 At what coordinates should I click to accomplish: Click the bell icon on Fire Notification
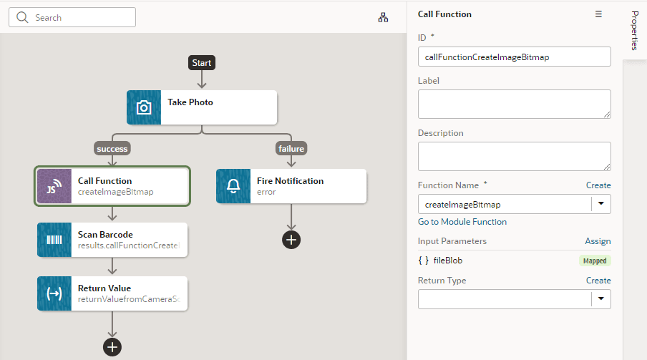click(233, 186)
